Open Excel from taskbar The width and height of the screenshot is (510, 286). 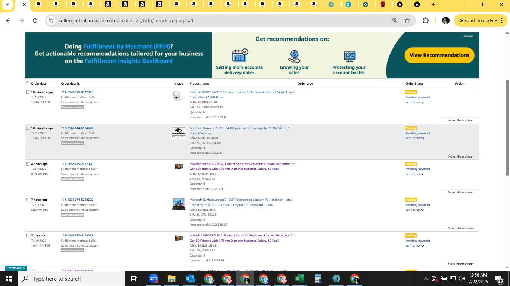[299, 279]
